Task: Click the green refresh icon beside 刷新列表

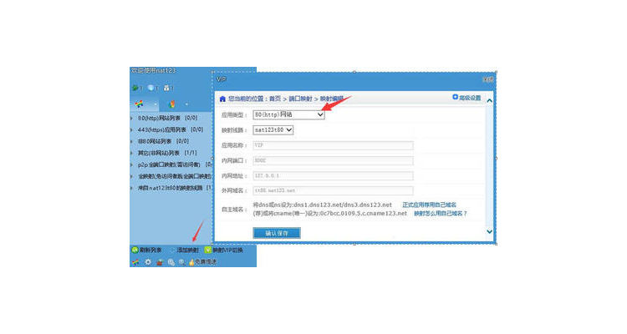Action: click(135, 250)
